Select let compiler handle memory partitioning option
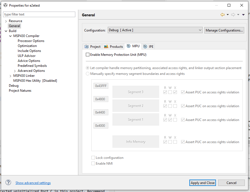 point(88,68)
